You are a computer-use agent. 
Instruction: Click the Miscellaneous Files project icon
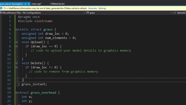(x=1, y=13)
